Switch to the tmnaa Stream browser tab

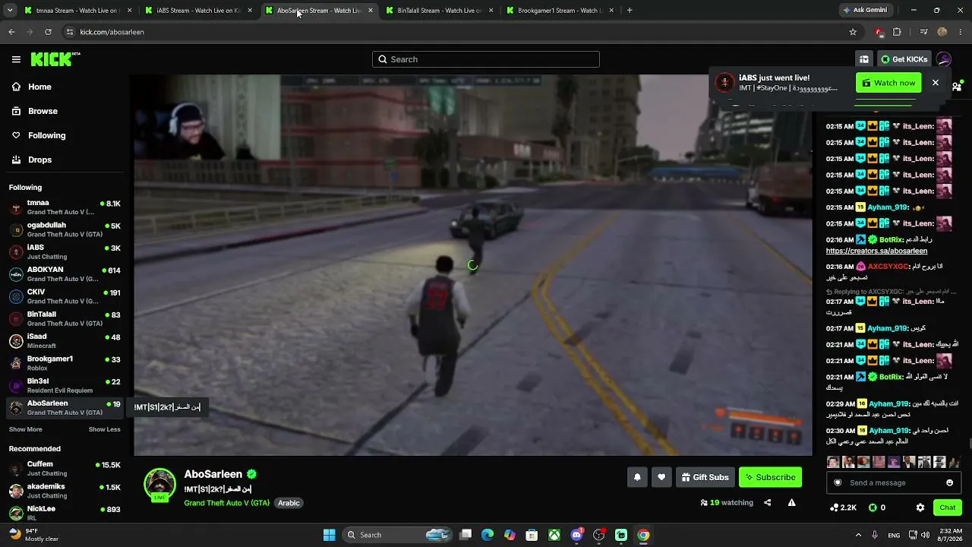pos(78,11)
